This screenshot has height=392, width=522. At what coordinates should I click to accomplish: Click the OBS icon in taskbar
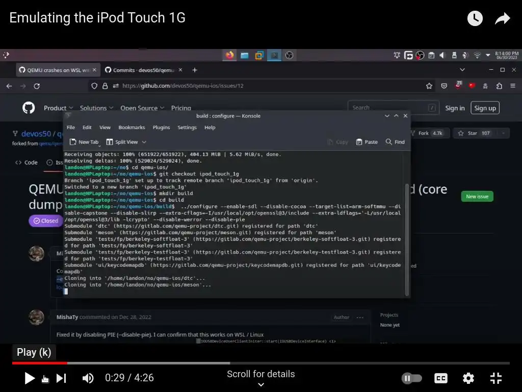click(290, 55)
